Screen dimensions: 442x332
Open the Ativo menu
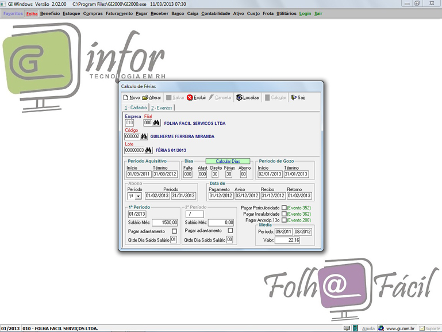point(239,14)
